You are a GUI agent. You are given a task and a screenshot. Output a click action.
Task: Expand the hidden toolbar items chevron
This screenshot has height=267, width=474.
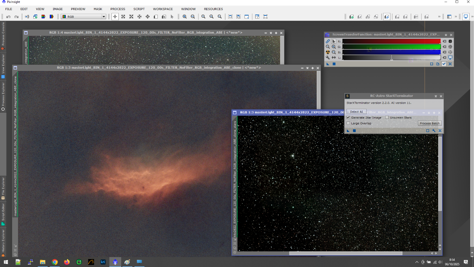point(439,17)
